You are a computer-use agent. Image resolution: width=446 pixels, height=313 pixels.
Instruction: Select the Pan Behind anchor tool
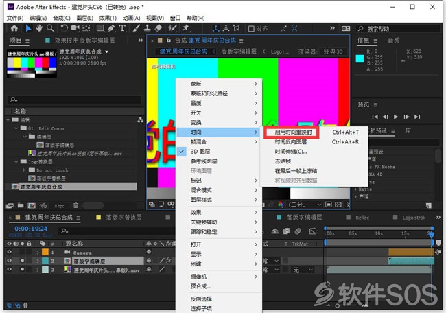86,28
